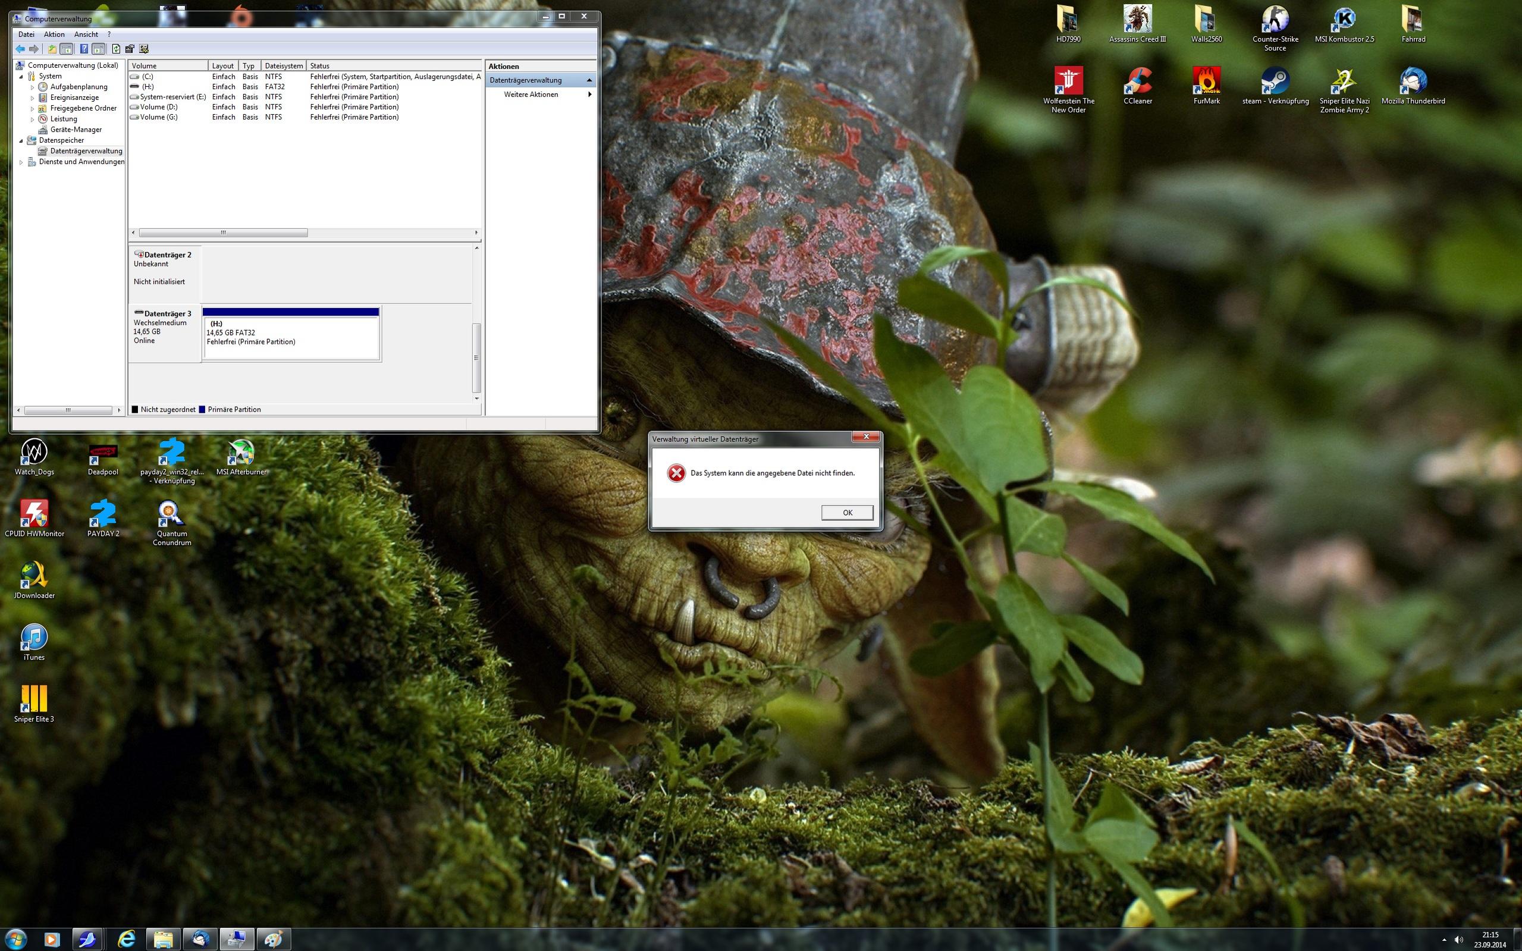Toggle the action pane show/hide toolbar button
The width and height of the screenshot is (1522, 951).
(99, 49)
